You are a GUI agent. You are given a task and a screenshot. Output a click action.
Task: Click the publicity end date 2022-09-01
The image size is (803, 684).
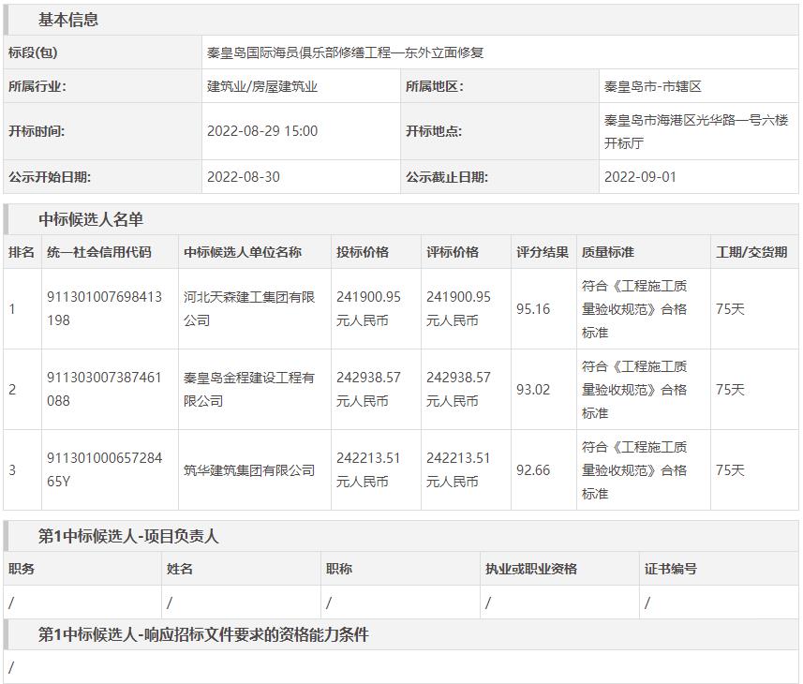click(640, 176)
